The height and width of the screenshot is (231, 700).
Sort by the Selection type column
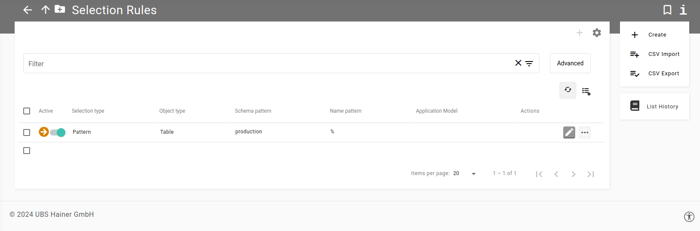click(x=88, y=111)
